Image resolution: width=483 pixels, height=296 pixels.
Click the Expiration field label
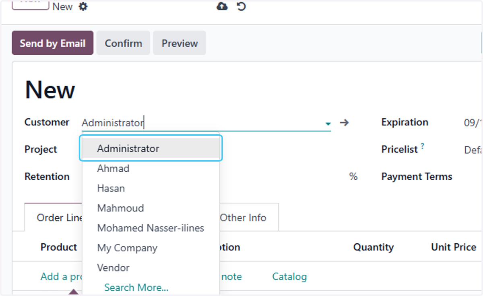[405, 122]
